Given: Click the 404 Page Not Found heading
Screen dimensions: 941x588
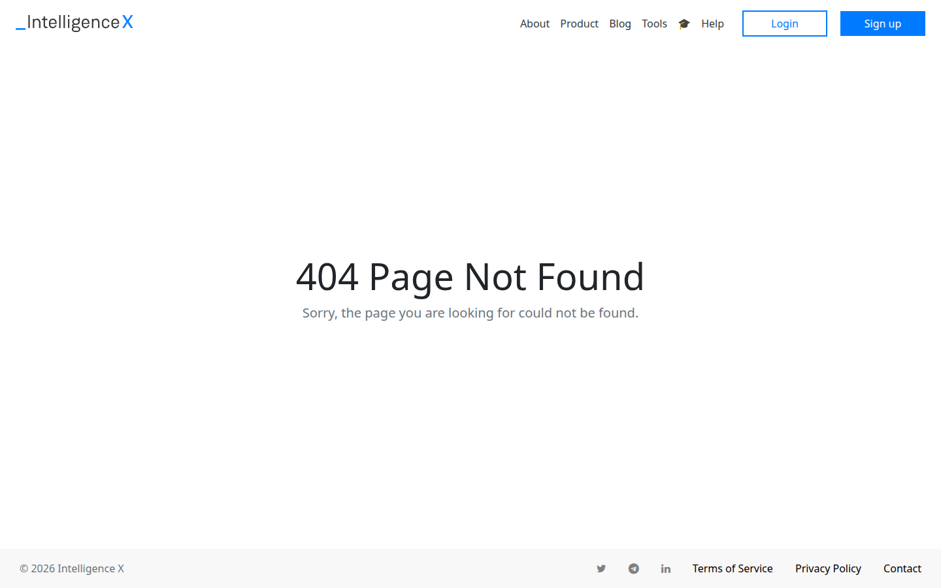Looking at the screenshot, I should pos(470,277).
